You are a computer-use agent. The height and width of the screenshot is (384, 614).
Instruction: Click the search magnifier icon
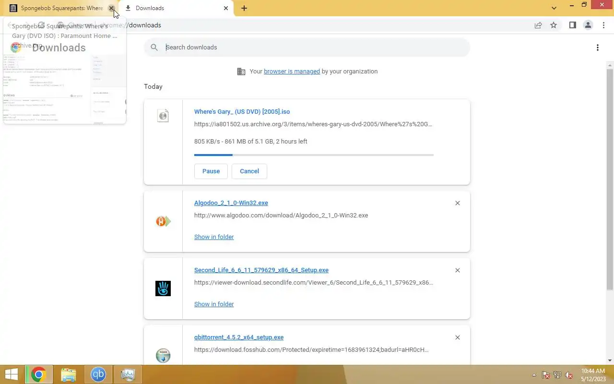click(x=154, y=47)
